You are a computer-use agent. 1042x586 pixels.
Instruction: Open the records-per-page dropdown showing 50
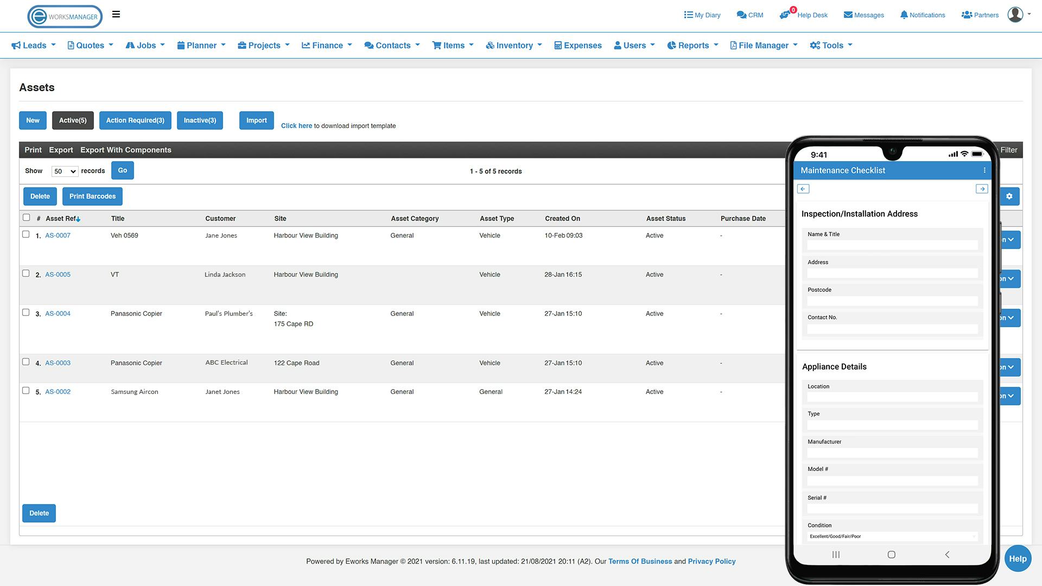(x=65, y=170)
